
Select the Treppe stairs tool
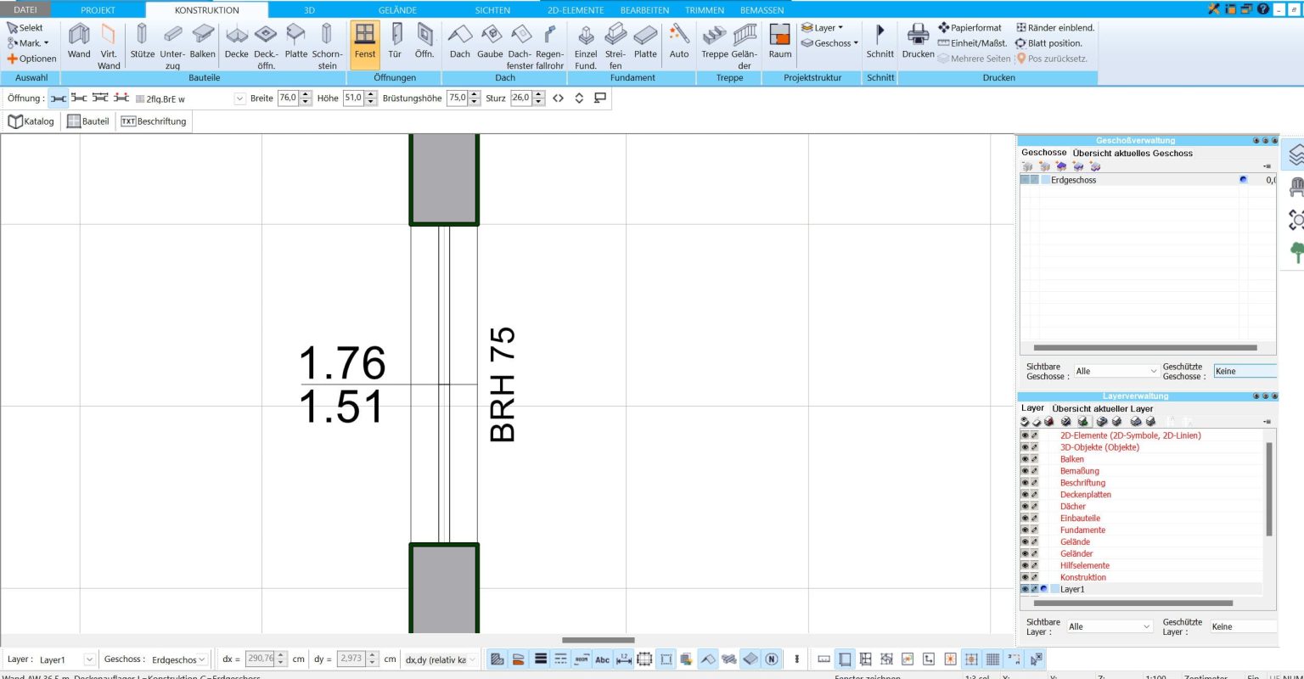(715, 42)
